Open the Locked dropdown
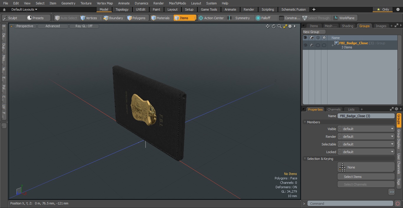403x208 pixels. [x=368, y=152]
